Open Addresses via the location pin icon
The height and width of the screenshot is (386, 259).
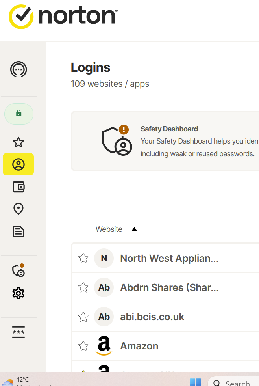[18, 209]
